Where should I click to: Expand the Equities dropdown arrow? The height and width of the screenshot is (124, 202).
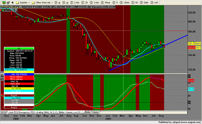(29, 3)
